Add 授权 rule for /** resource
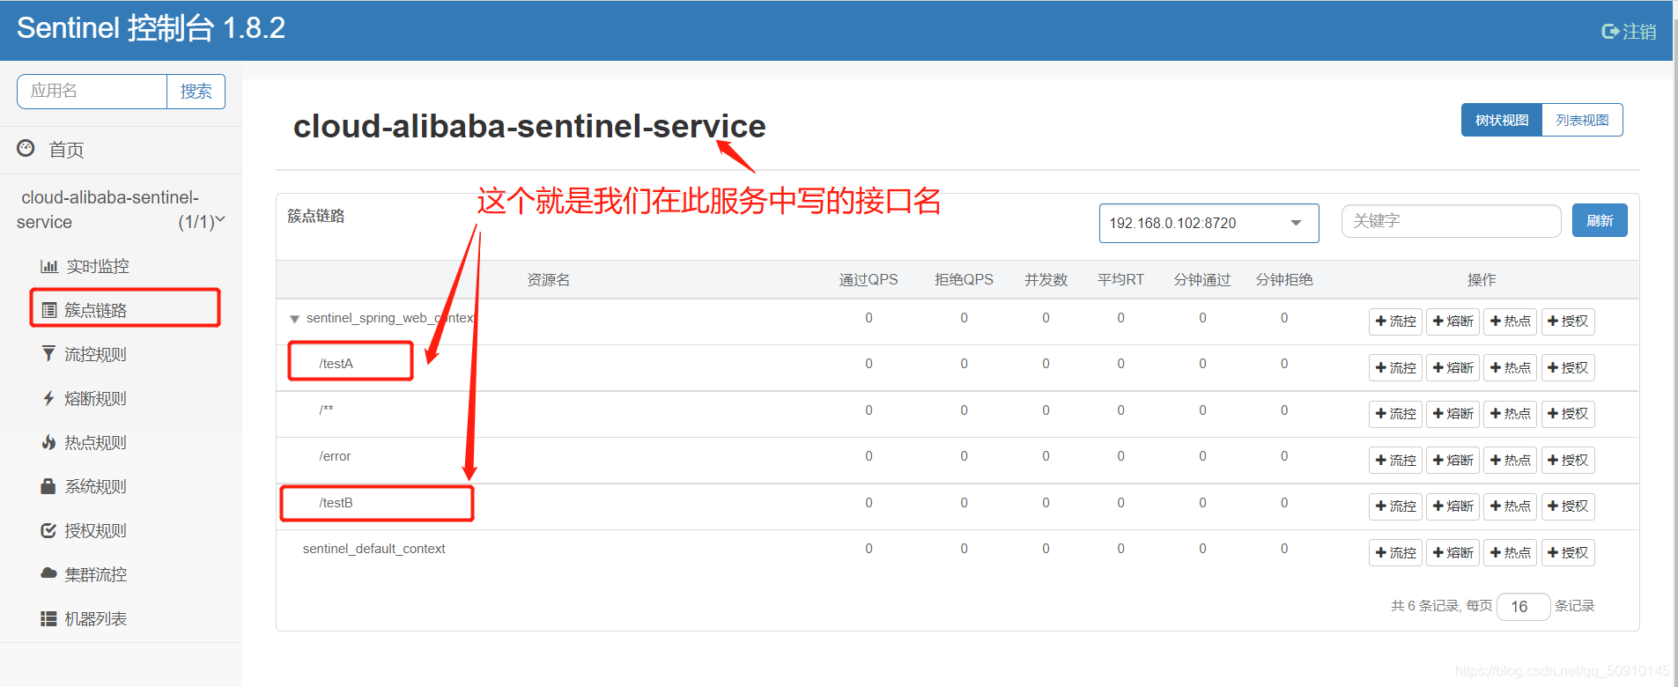 pos(1568,413)
